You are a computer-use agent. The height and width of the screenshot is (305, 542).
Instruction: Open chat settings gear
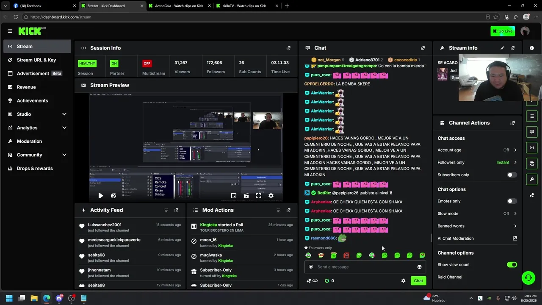click(x=403, y=281)
